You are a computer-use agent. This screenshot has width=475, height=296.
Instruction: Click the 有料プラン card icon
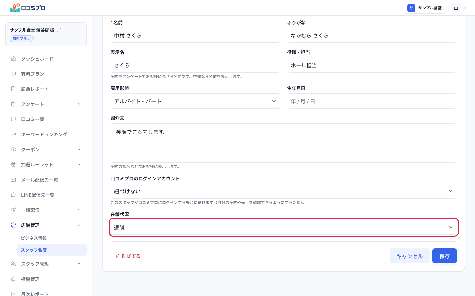(x=13, y=74)
